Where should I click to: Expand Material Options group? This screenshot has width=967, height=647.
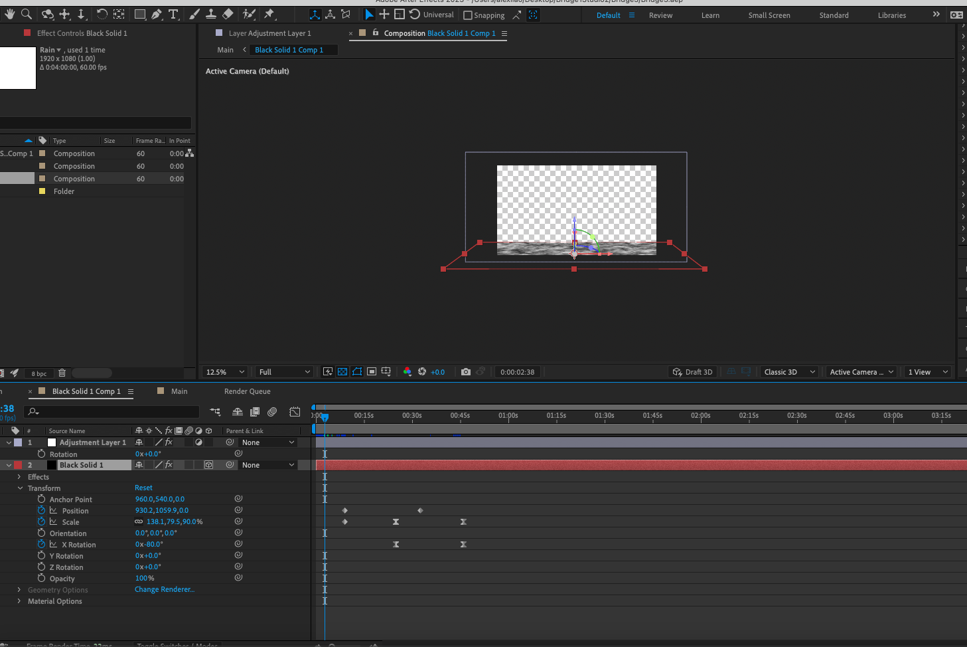coord(19,601)
